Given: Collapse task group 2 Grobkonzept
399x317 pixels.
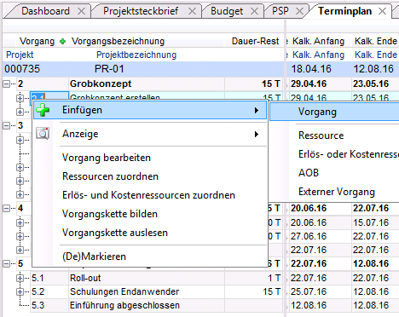Looking at the screenshot, I should pos(6,84).
